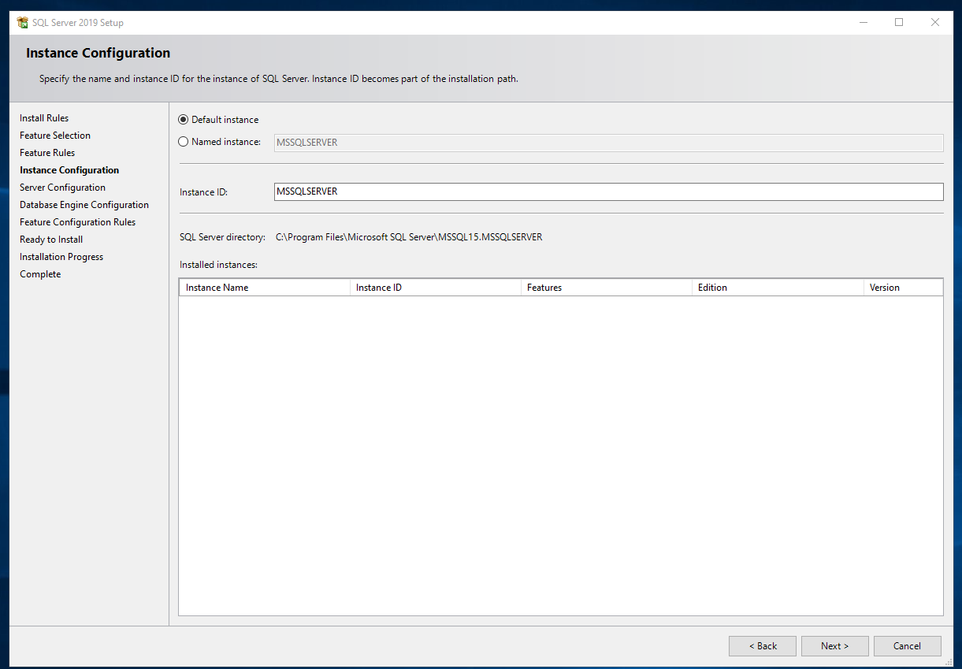Click the SQL Server directory path text
The height and width of the screenshot is (669, 962).
[409, 237]
